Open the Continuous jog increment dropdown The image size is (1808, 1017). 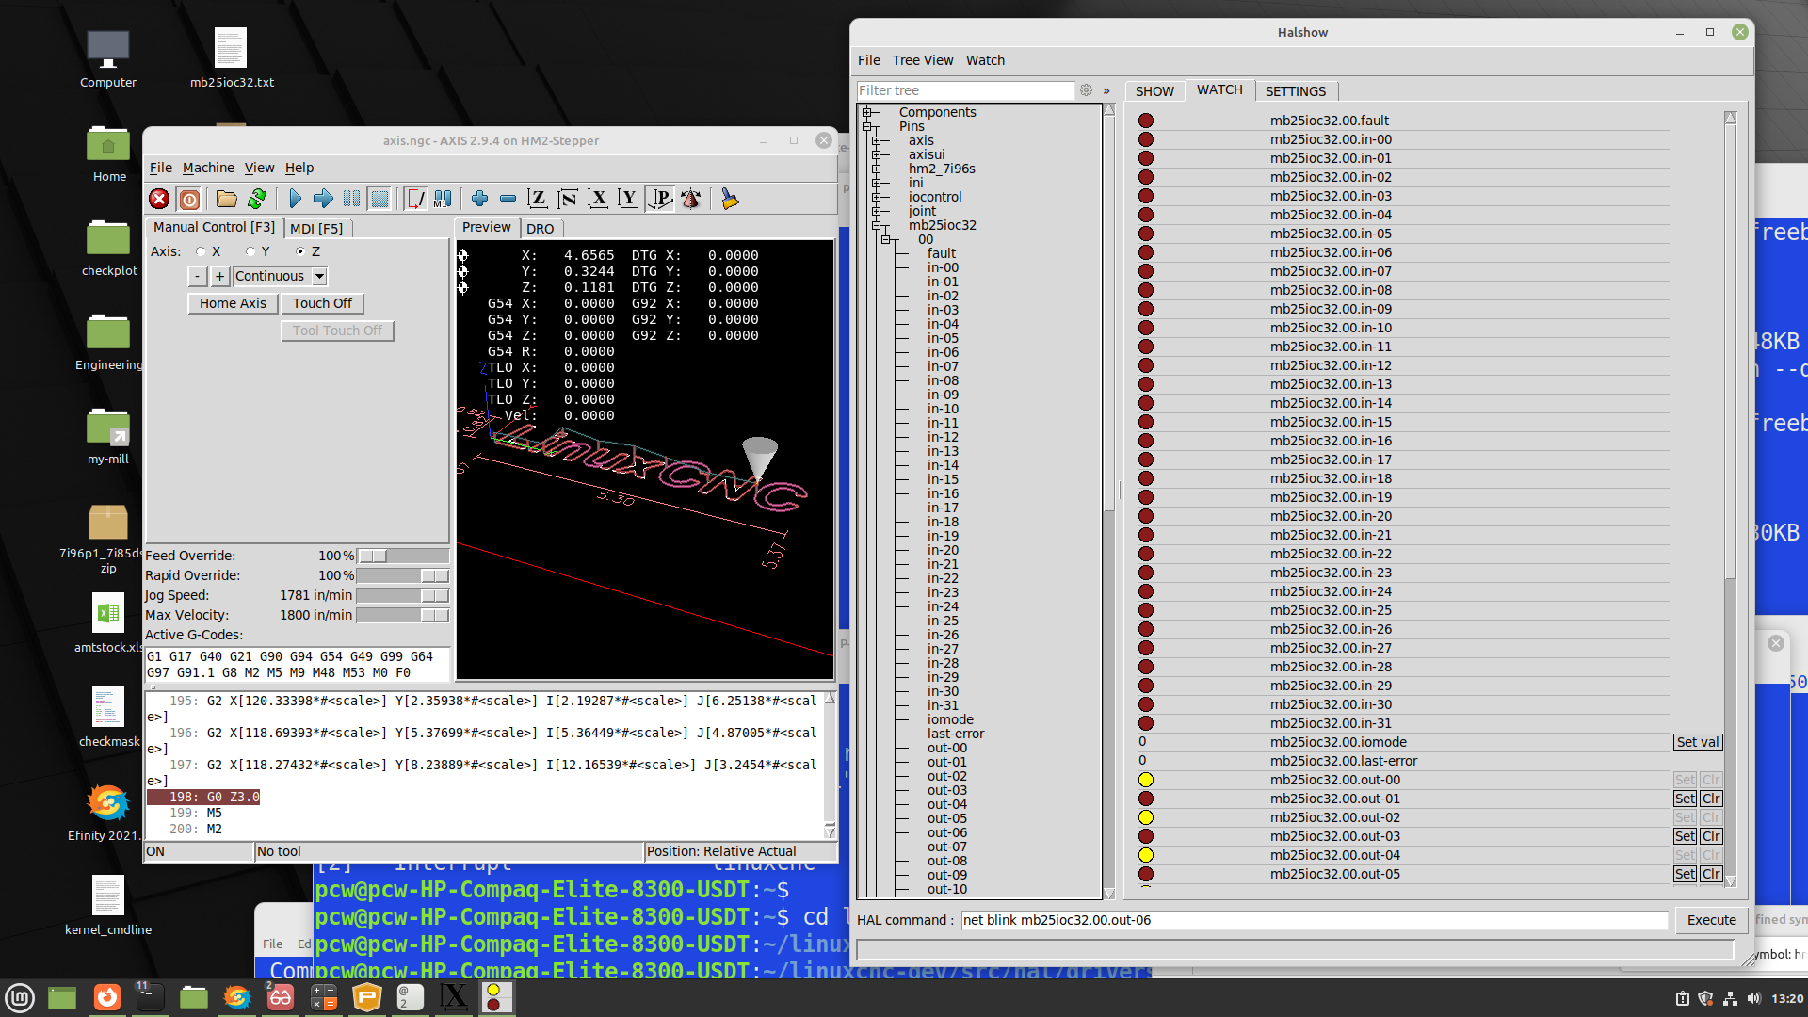click(x=319, y=276)
